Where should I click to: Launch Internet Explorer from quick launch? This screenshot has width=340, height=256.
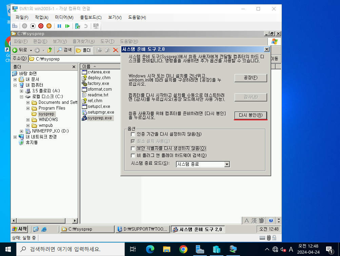44,229
